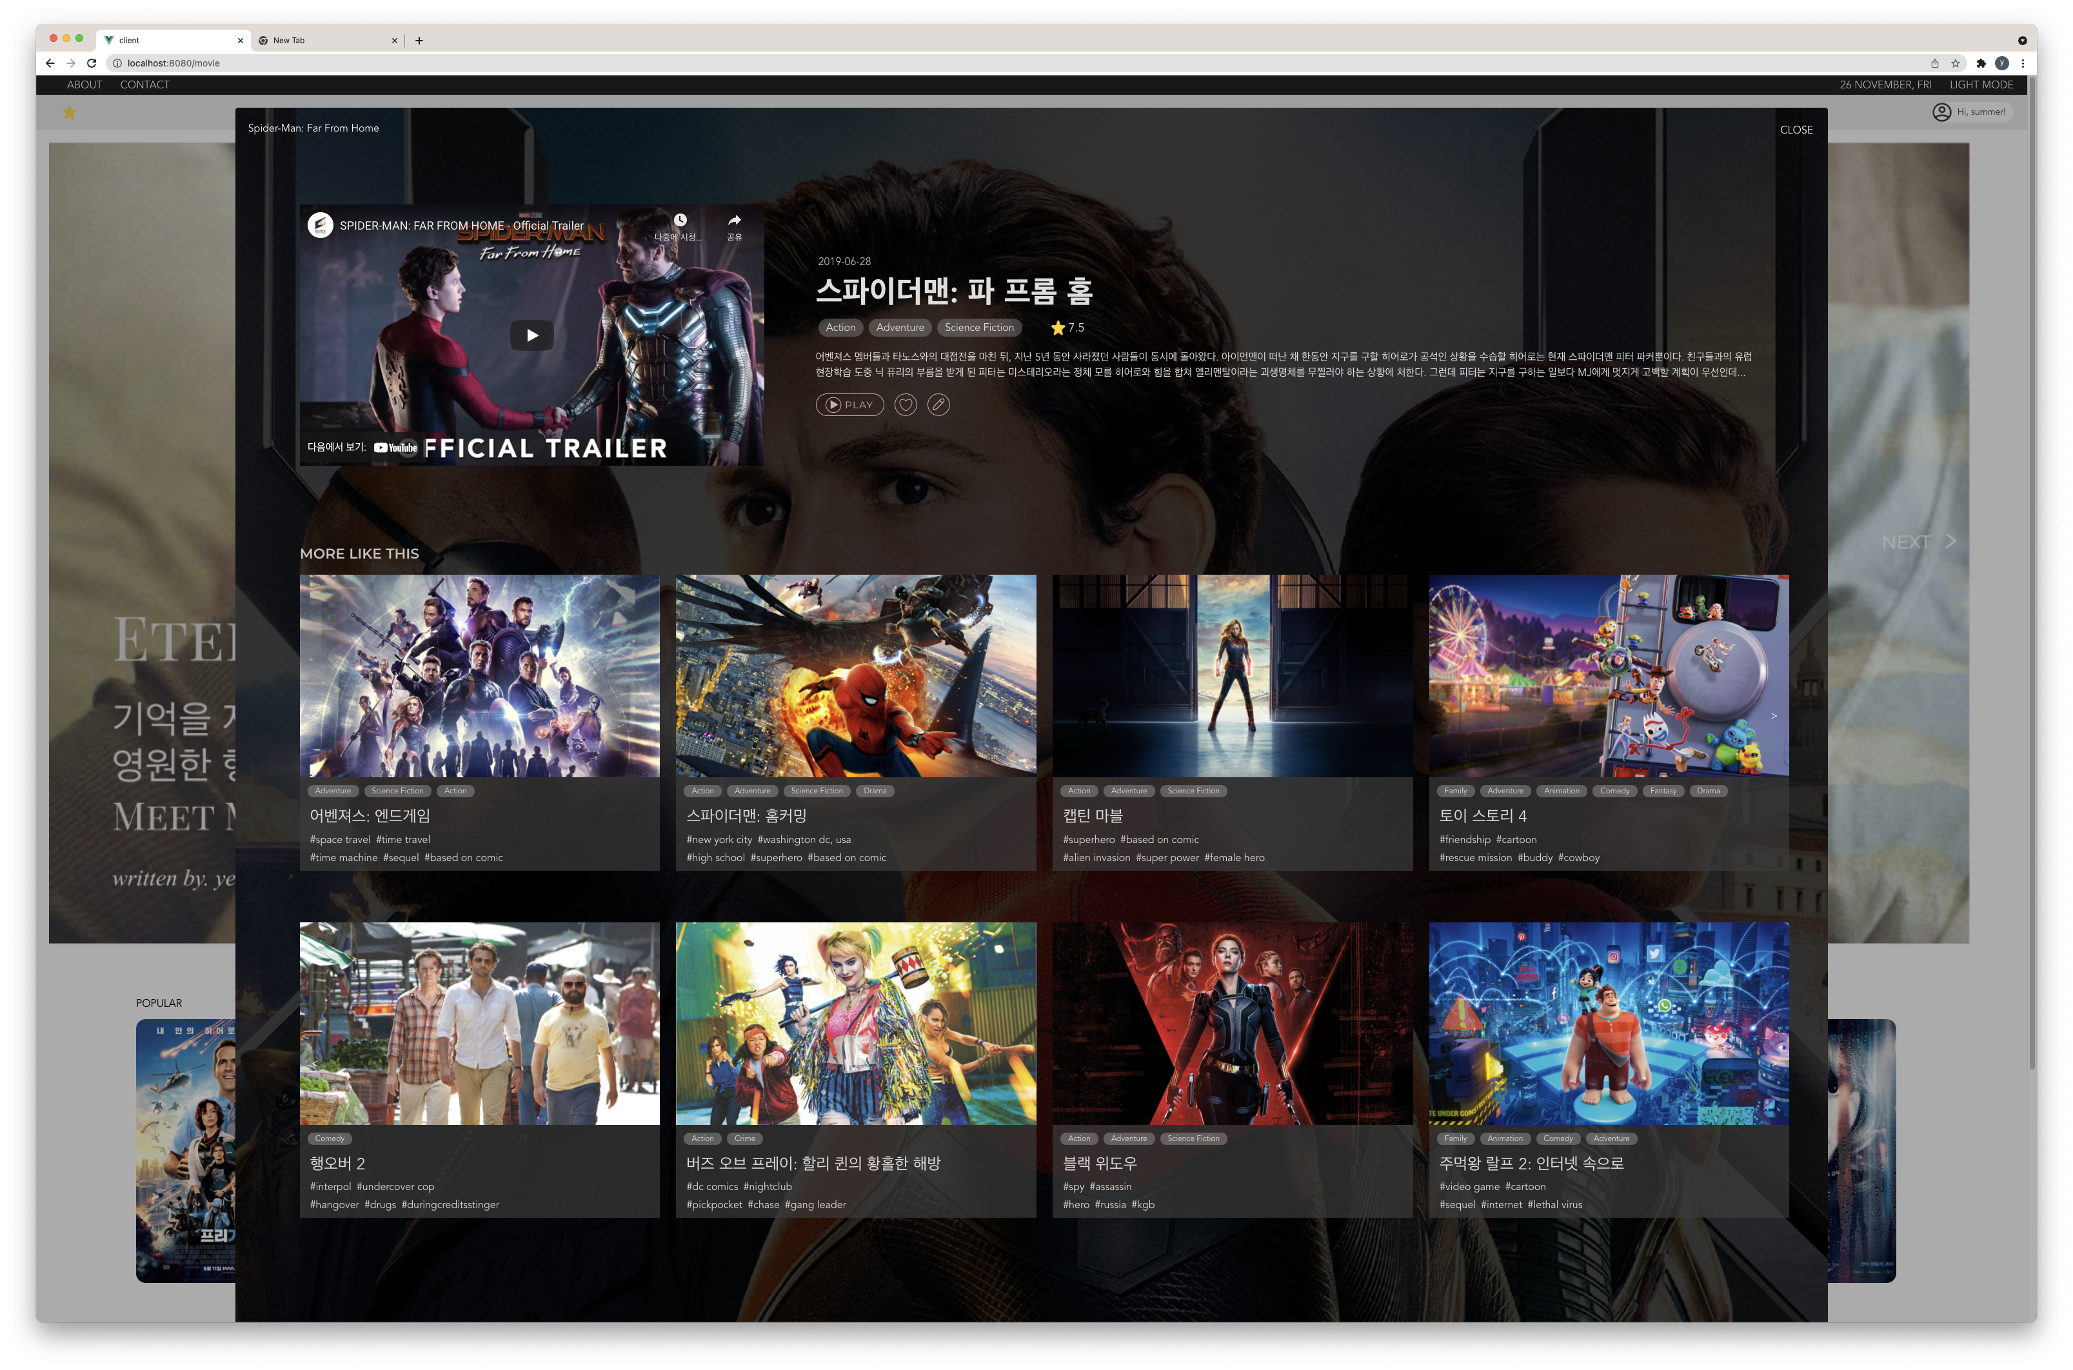
Task: Click the YouTube share arrow icon
Action: point(734,220)
